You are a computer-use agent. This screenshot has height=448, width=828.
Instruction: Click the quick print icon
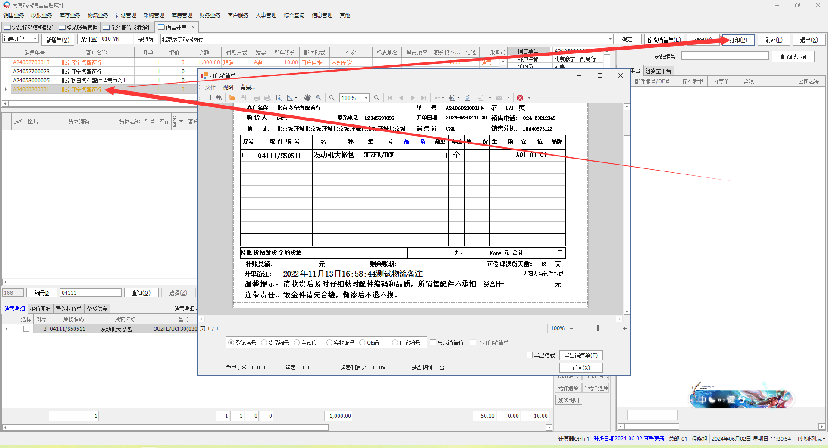[x=267, y=98]
